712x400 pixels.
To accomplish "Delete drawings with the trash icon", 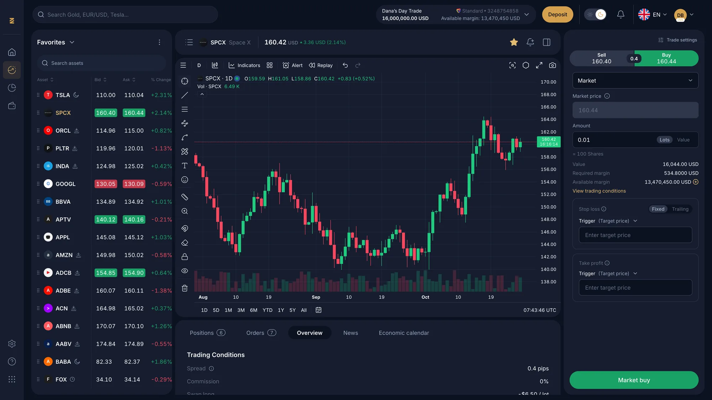I will tap(184, 288).
